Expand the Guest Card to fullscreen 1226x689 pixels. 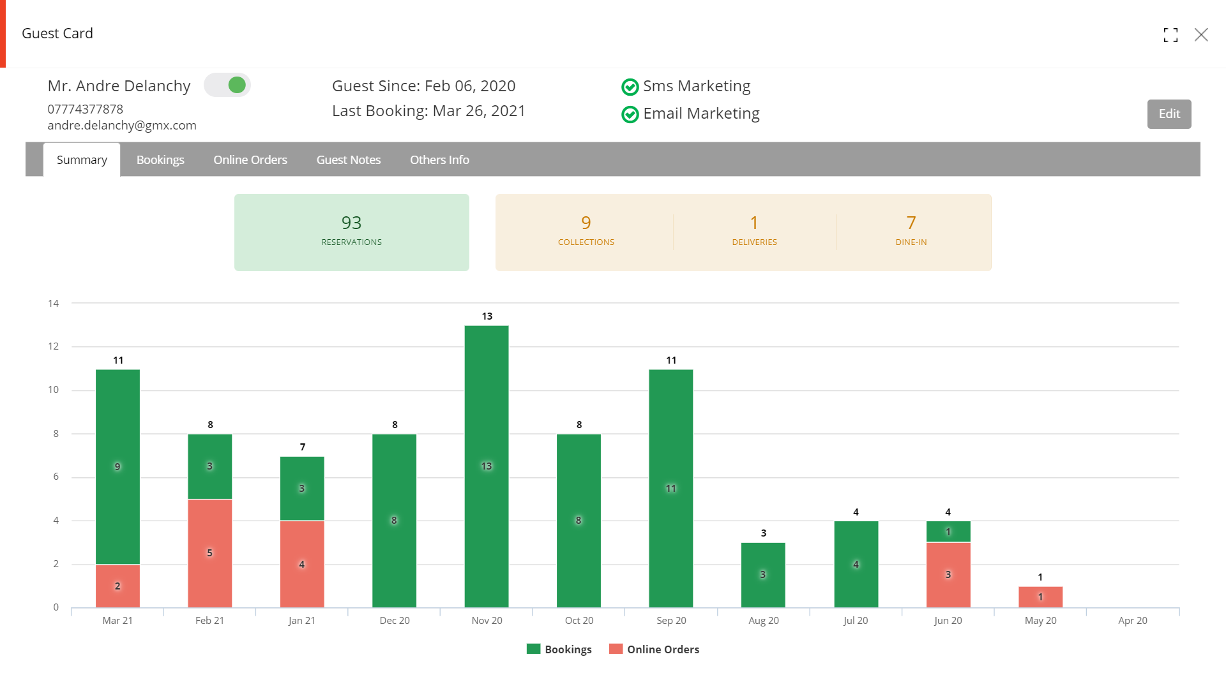tap(1170, 35)
